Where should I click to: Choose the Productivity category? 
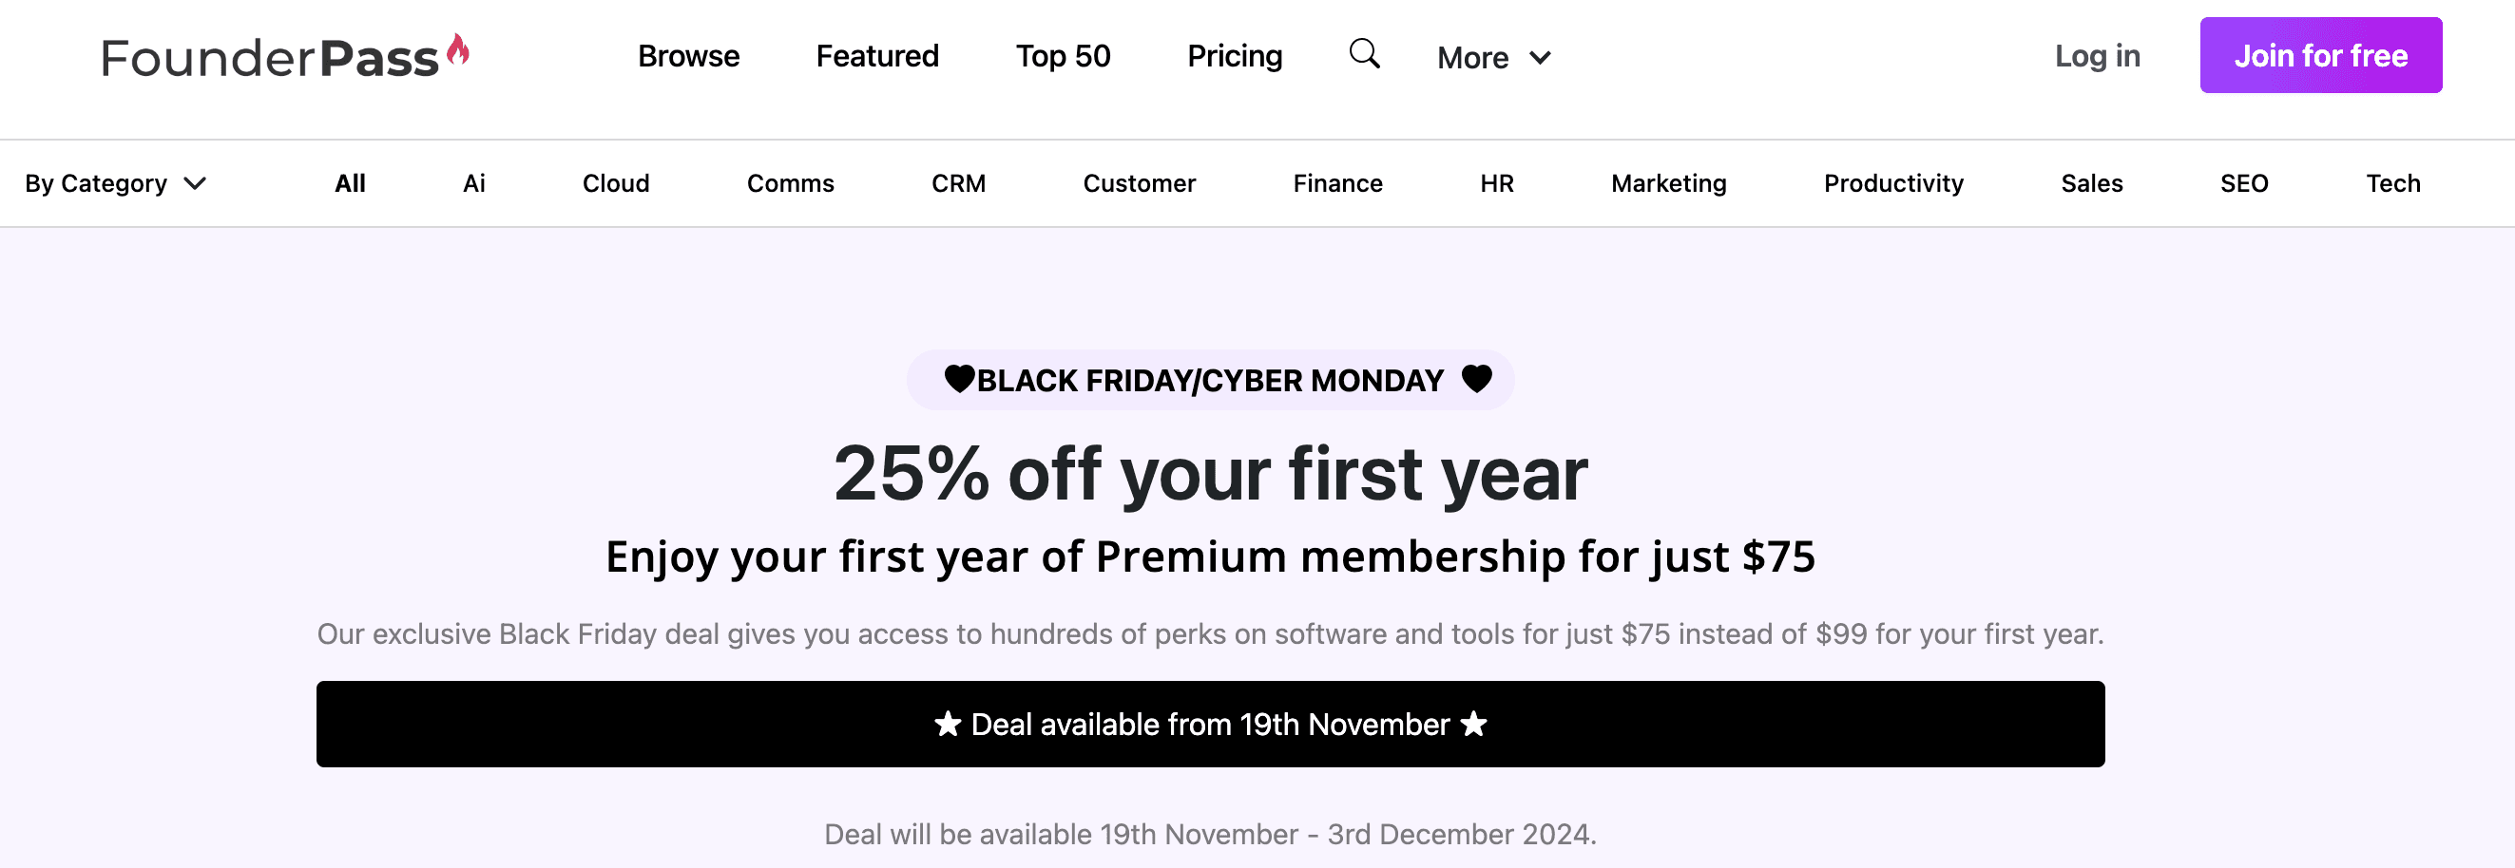pyautogui.click(x=1892, y=183)
